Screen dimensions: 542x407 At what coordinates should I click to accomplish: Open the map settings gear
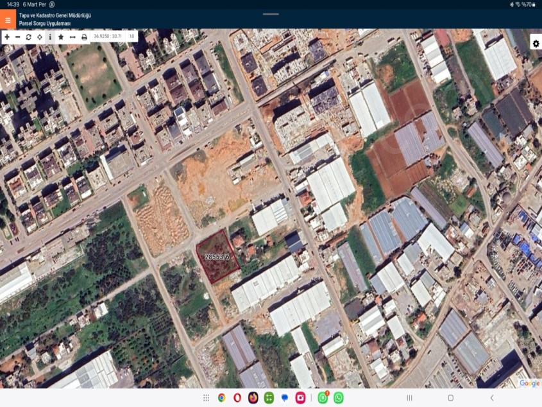pyautogui.click(x=536, y=44)
